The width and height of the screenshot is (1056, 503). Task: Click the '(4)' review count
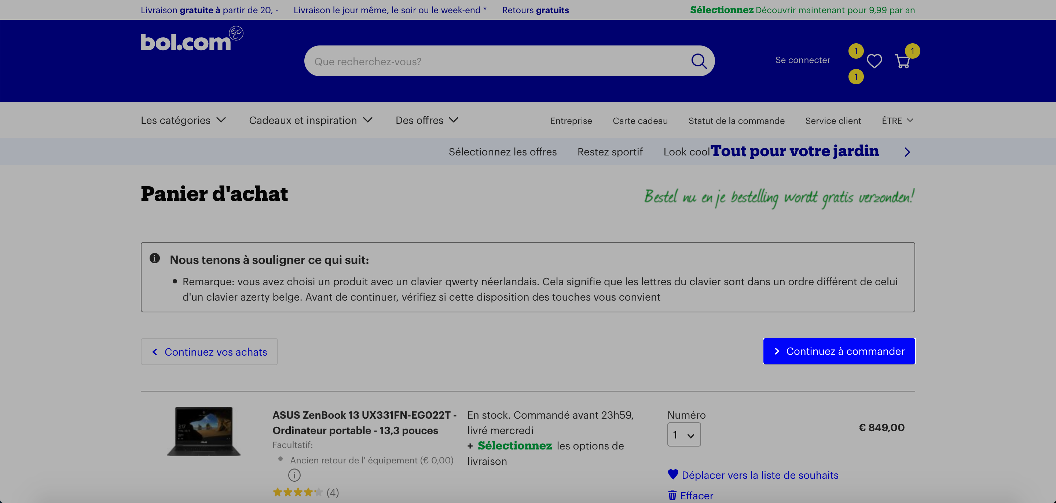(333, 492)
